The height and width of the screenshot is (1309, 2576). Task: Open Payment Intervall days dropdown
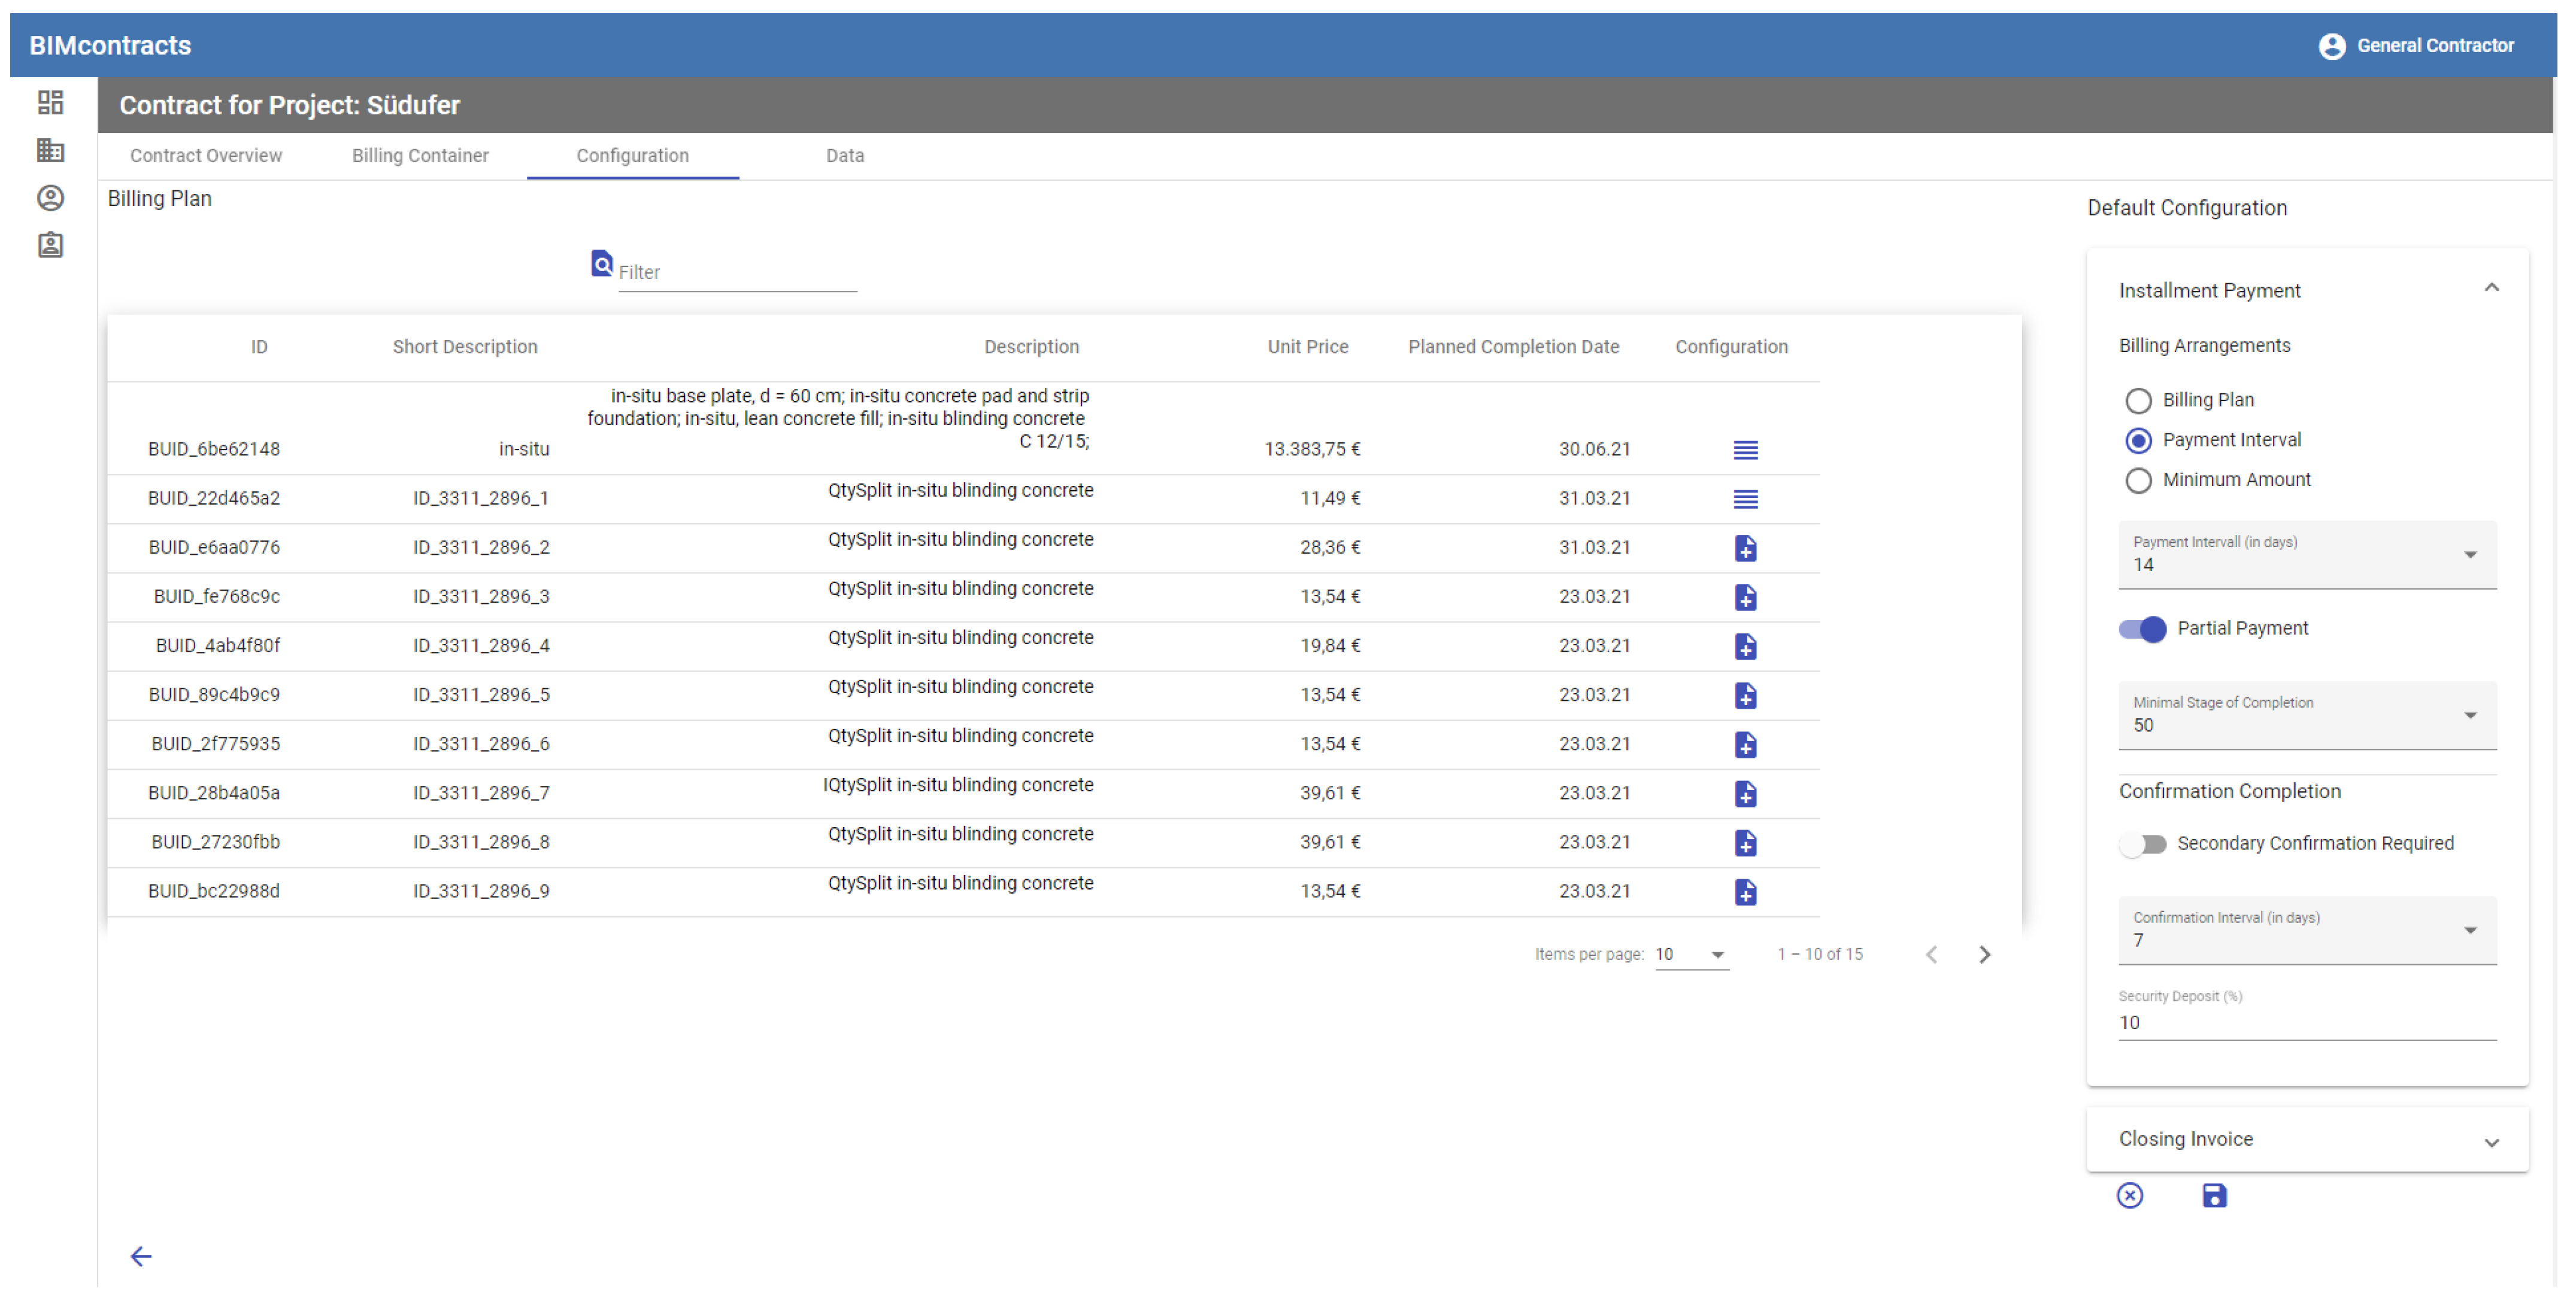coord(2306,555)
